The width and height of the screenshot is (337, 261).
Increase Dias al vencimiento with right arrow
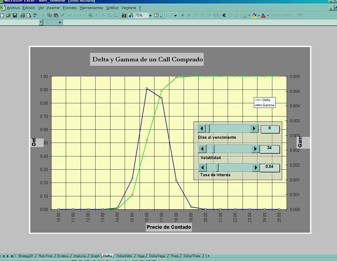click(254, 128)
